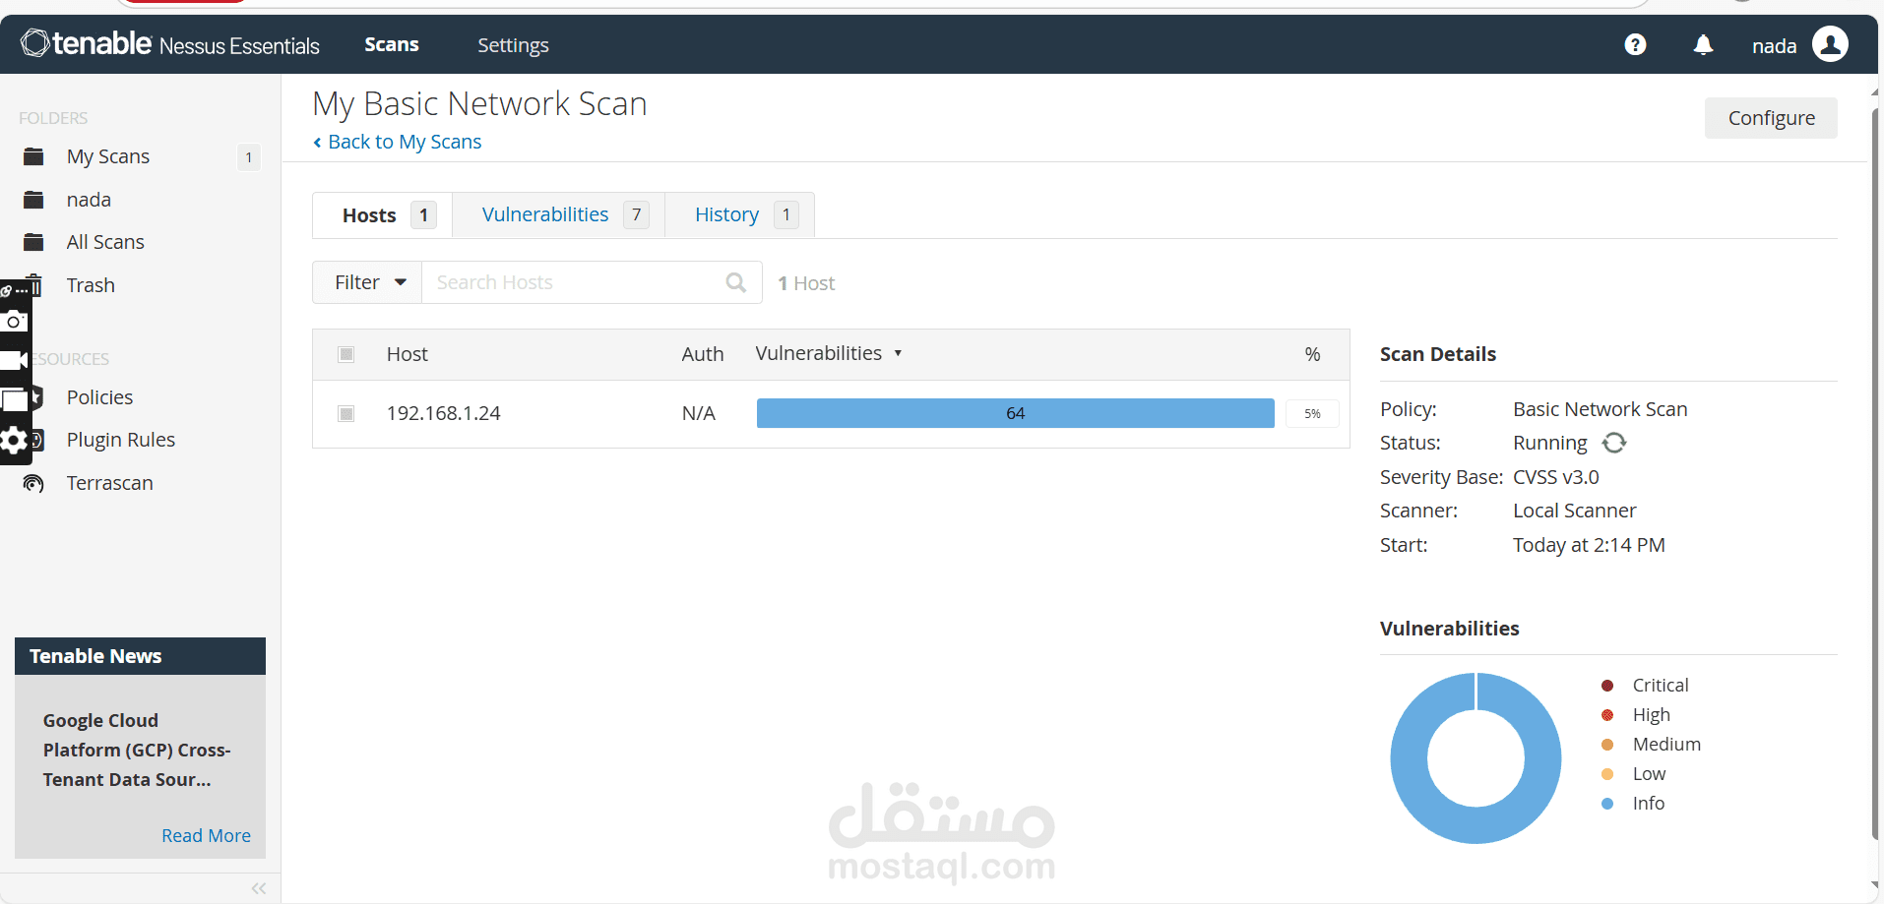Click the "1 Host" count text
The width and height of the screenshot is (1884, 904).
pos(806,283)
